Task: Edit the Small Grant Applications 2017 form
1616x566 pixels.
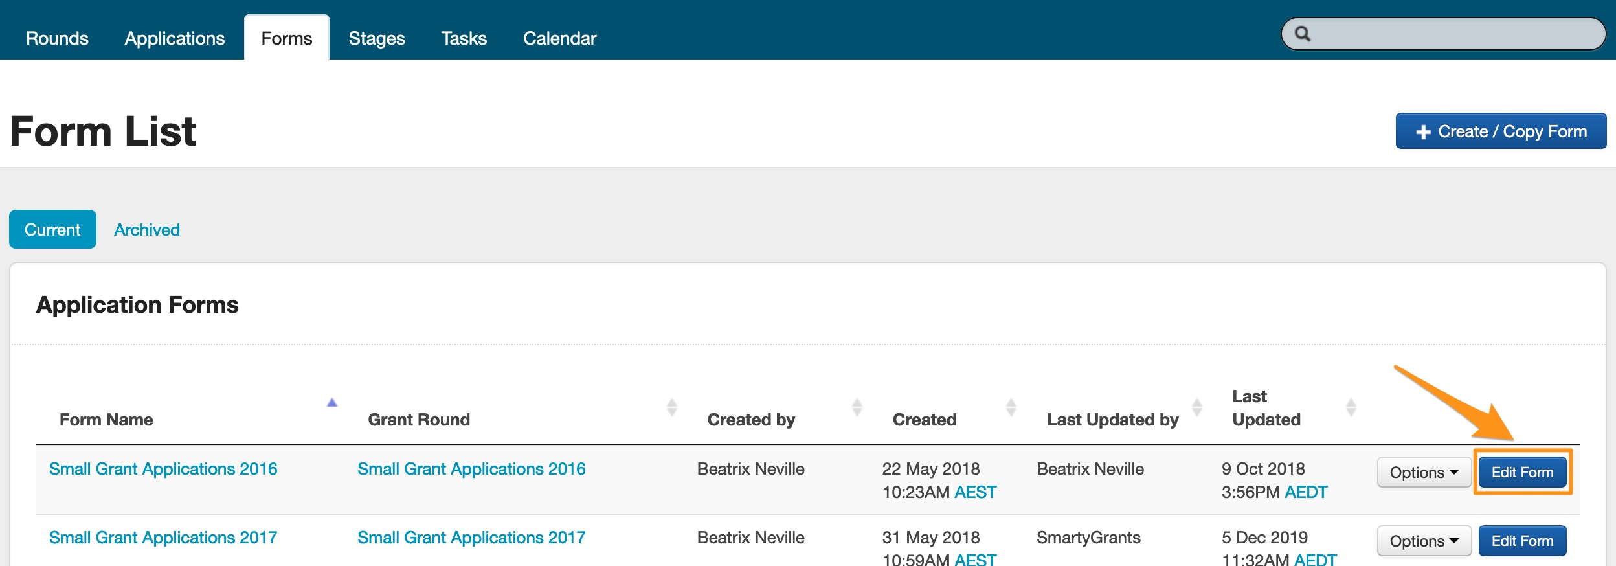Action: (1522, 541)
